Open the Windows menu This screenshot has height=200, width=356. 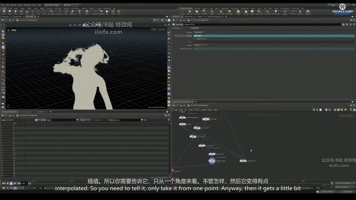point(27,5)
